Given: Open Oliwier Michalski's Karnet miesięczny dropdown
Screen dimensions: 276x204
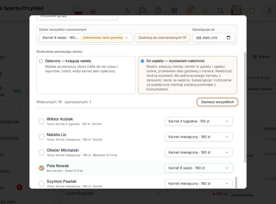Looking at the screenshot, I should (199, 152).
